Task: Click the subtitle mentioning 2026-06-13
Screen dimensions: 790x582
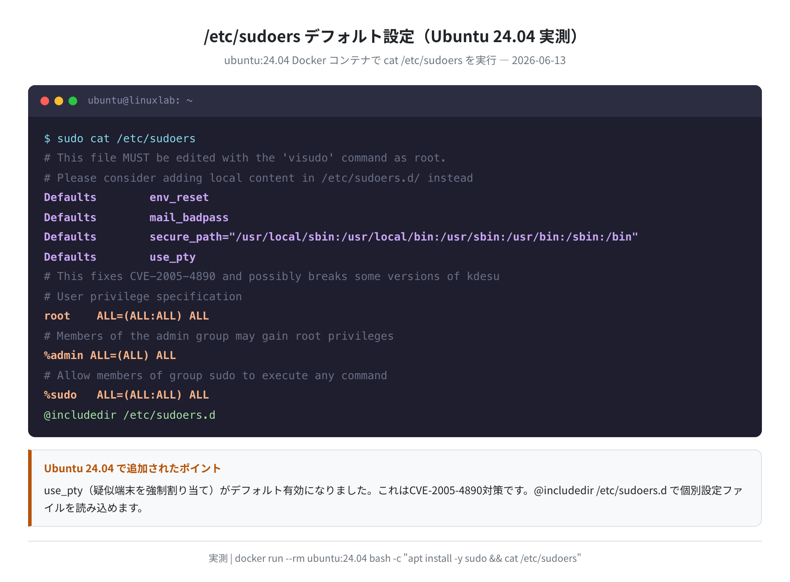Action: [395, 60]
